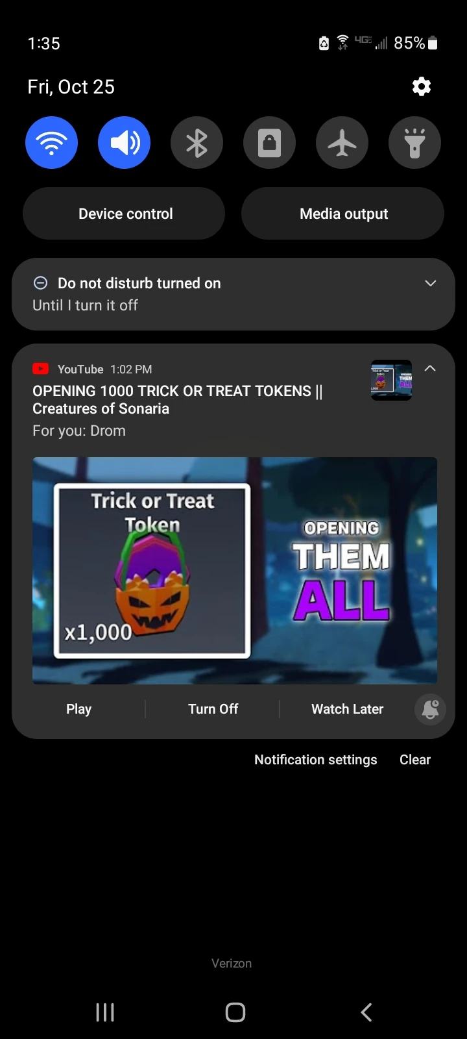Tap the small YouTube video thumbnail
This screenshot has width=467, height=1039.
coord(391,380)
